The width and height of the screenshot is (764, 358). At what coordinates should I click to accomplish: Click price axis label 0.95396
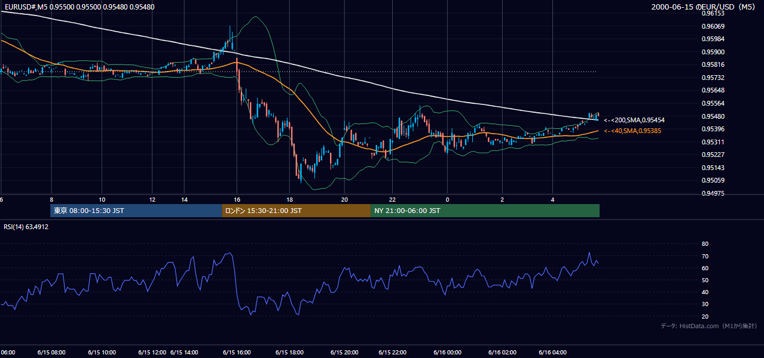[x=713, y=129]
